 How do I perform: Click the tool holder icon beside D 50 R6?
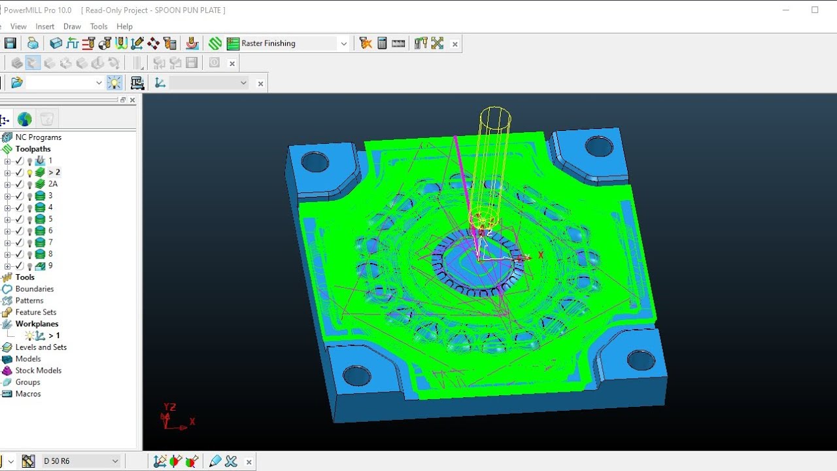28,461
